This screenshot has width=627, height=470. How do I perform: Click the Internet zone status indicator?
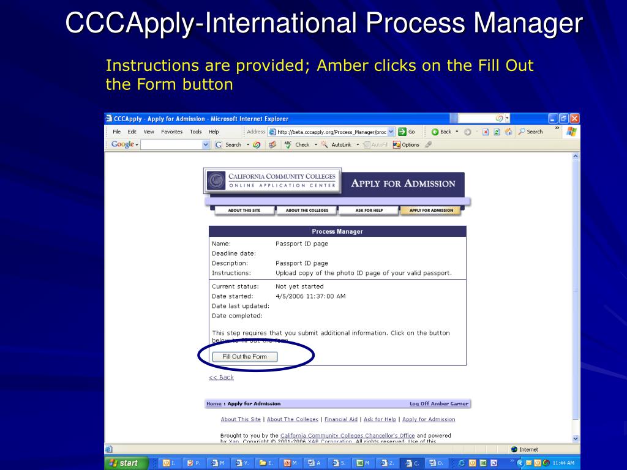click(x=525, y=450)
